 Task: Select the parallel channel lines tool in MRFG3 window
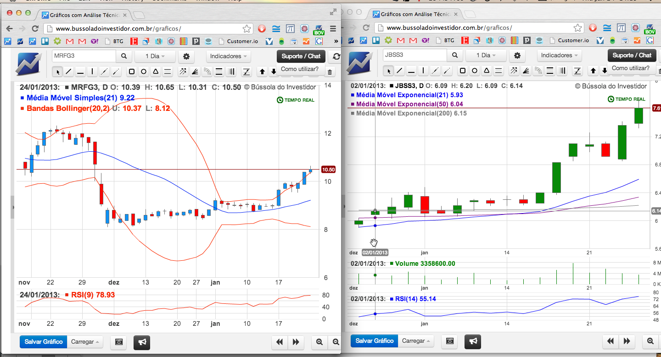168,71
